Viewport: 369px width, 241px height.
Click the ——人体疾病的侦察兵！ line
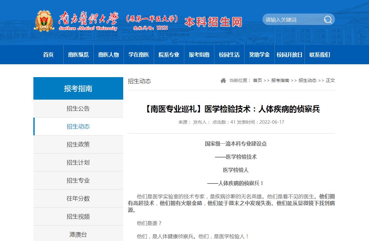(x=236, y=183)
